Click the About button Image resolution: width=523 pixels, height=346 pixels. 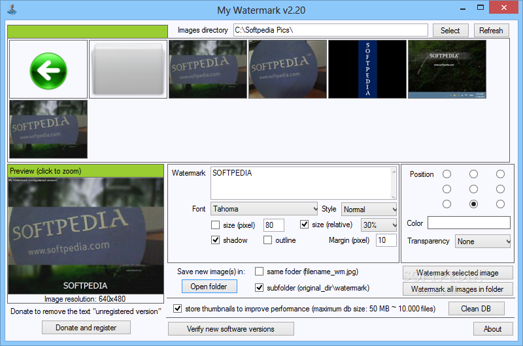(x=493, y=329)
